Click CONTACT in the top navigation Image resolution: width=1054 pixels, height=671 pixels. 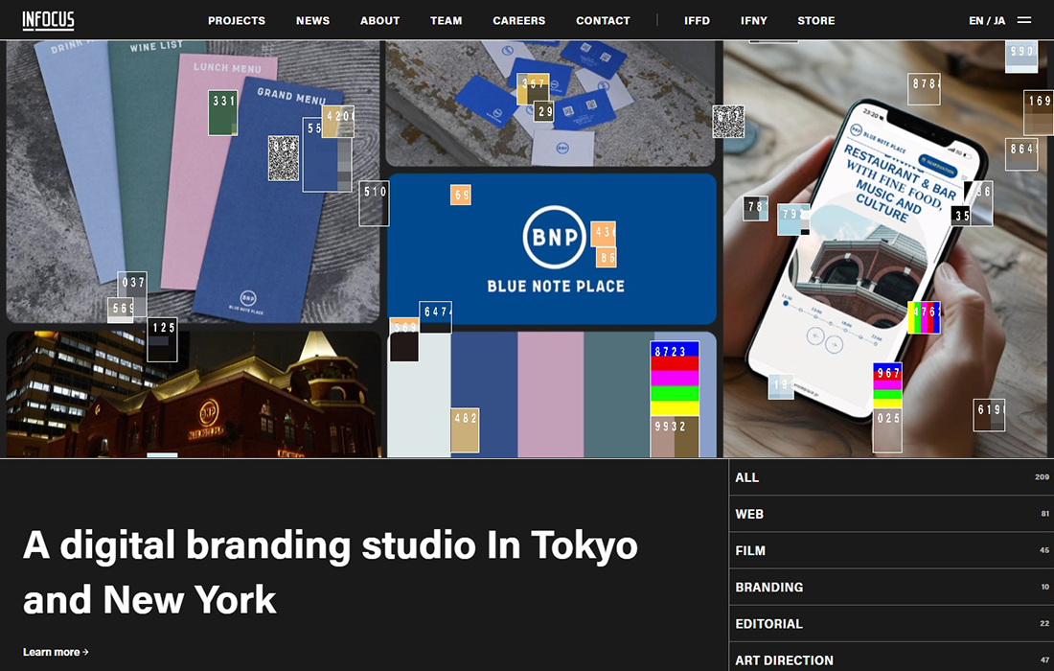tap(603, 20)
